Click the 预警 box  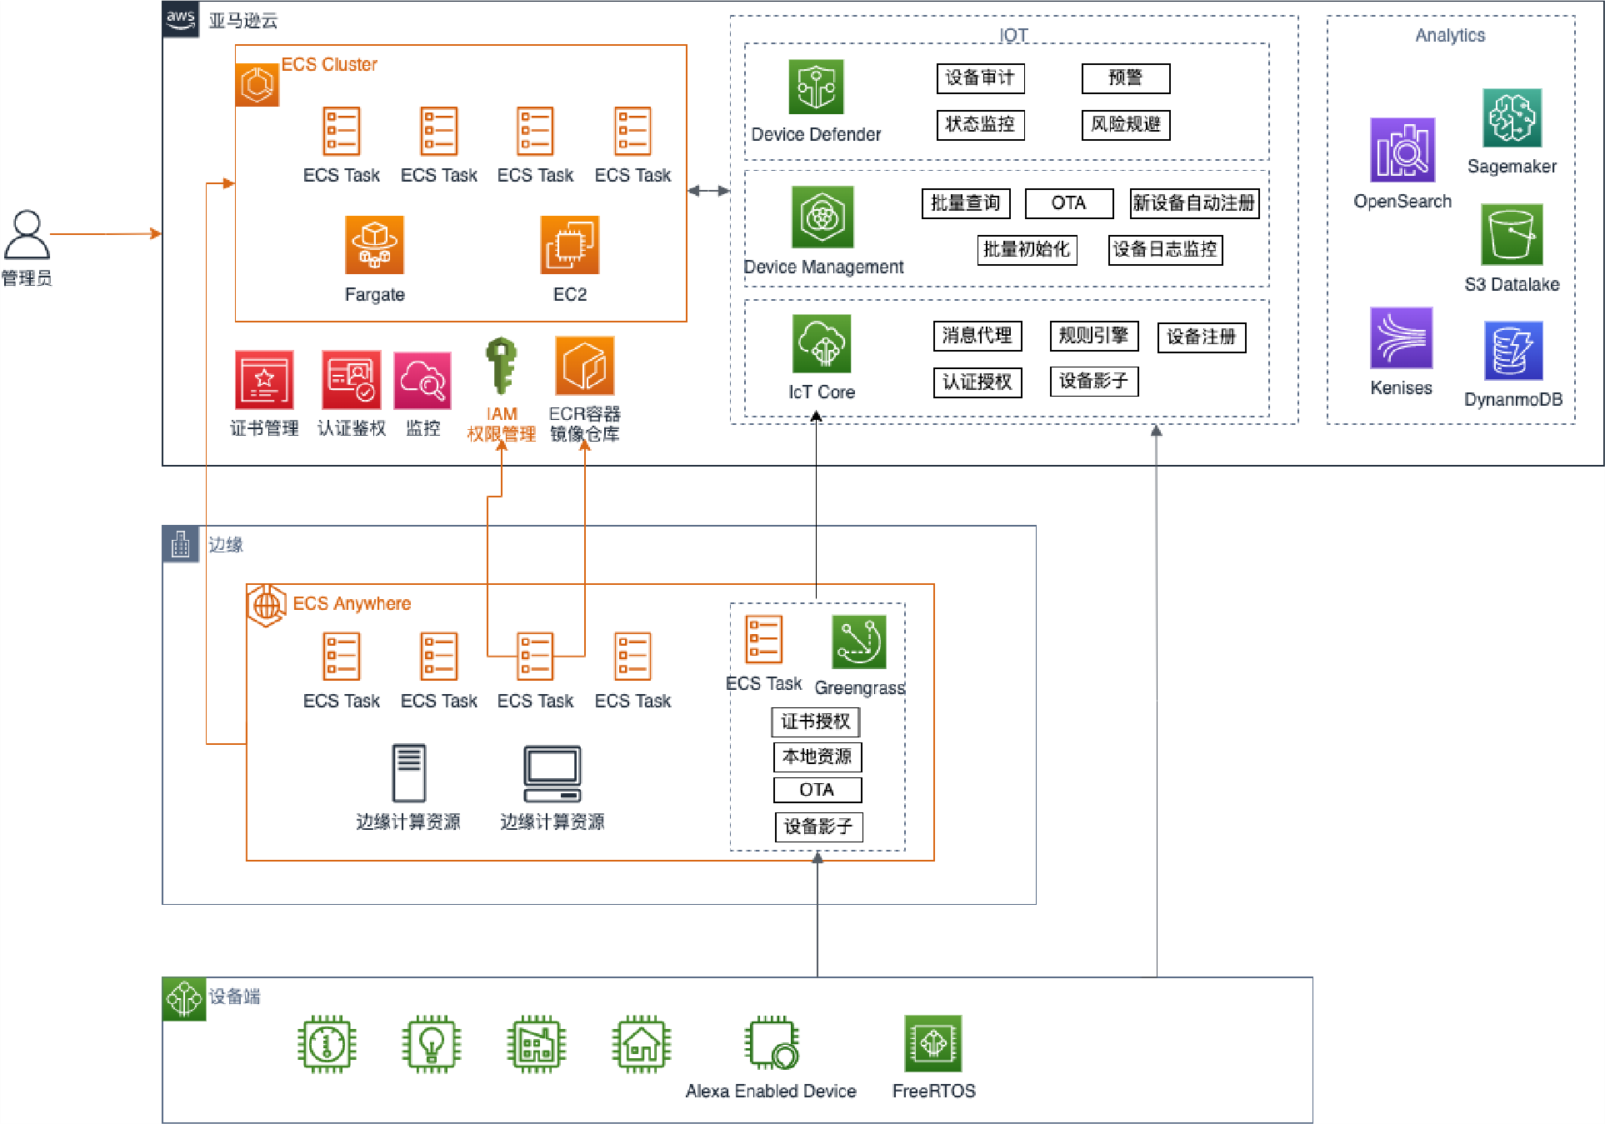(1126, 78)
